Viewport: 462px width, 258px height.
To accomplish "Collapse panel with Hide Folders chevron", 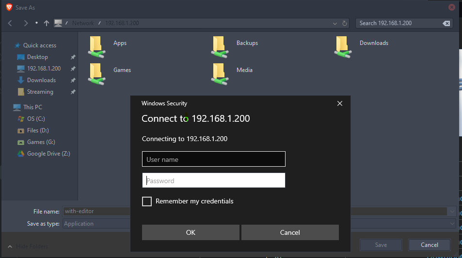I will [x=10, y=246].
